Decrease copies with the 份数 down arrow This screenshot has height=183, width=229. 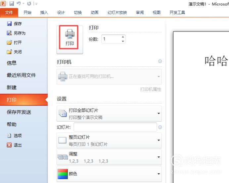click(x=123, y=41)
